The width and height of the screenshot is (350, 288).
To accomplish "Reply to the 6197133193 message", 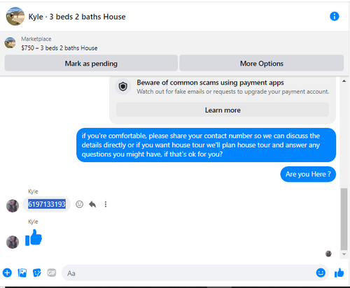I will (92, 204).
